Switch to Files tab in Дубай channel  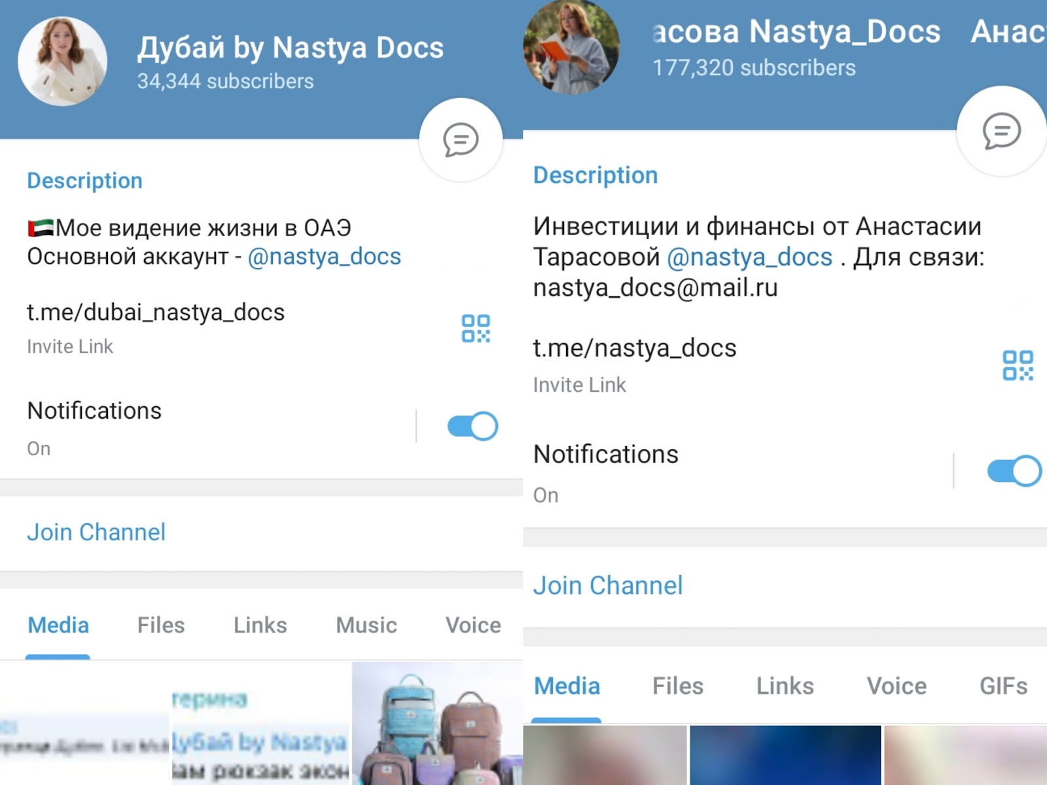(161, 625)
